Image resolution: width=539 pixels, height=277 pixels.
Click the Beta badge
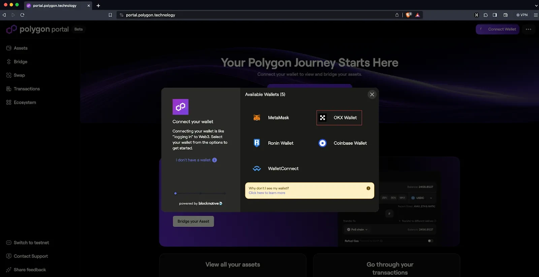click(78, 29)
